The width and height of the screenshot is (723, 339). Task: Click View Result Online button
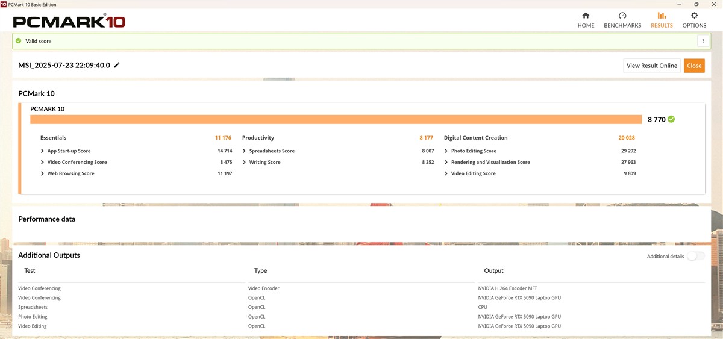tap(652, 66)
